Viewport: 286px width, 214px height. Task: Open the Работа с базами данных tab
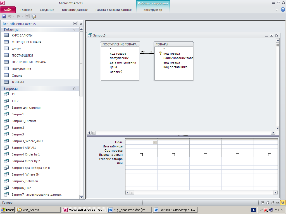click(x=113, y=10)
